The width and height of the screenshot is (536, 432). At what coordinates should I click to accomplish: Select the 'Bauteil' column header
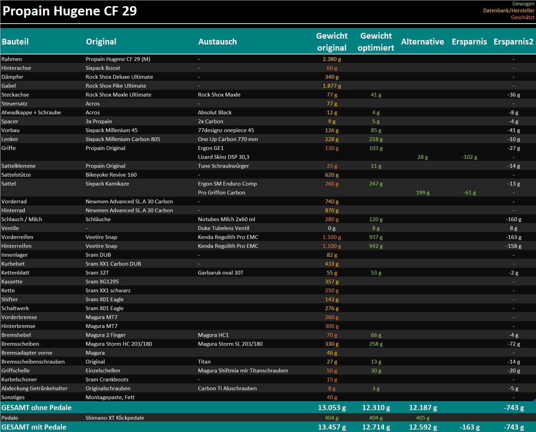point(15,42)
